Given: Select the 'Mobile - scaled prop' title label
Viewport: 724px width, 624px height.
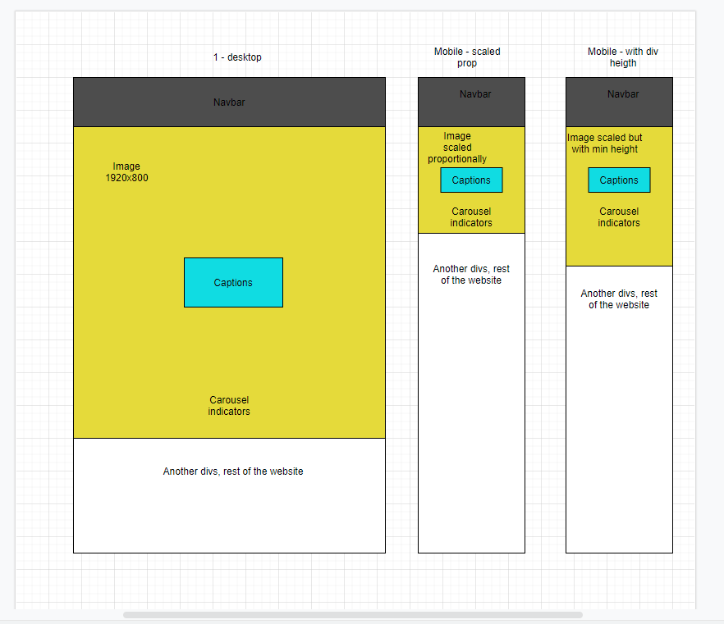Looking at the screenshot, I should 467,57.
